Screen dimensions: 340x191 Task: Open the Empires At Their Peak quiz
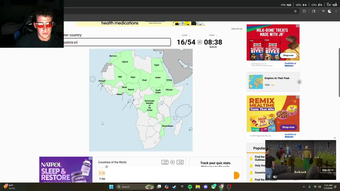click(277, 78)
